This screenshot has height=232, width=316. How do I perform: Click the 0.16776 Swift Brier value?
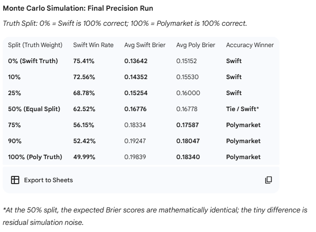[x=136, y=109]
